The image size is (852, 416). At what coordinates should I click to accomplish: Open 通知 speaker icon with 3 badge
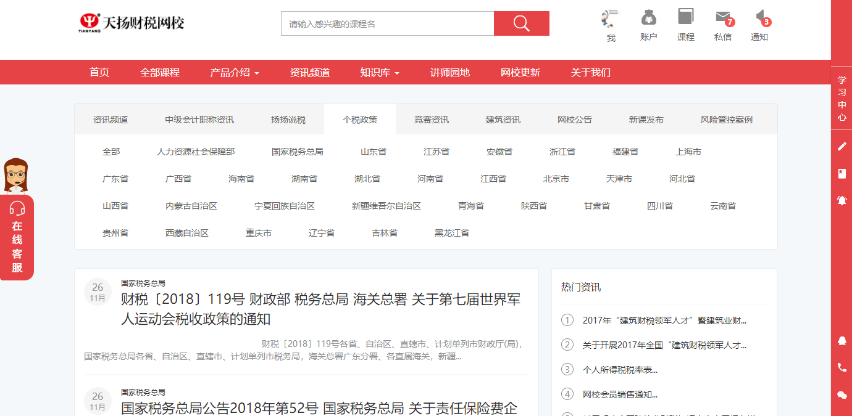click(760, 17)
